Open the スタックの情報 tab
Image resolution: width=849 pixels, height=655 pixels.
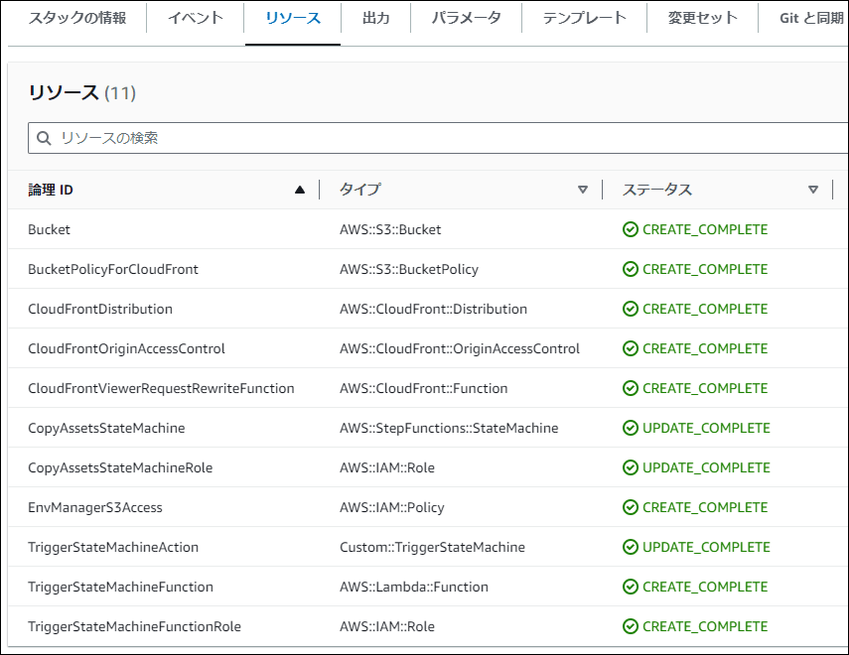click(x=77, y=18)
